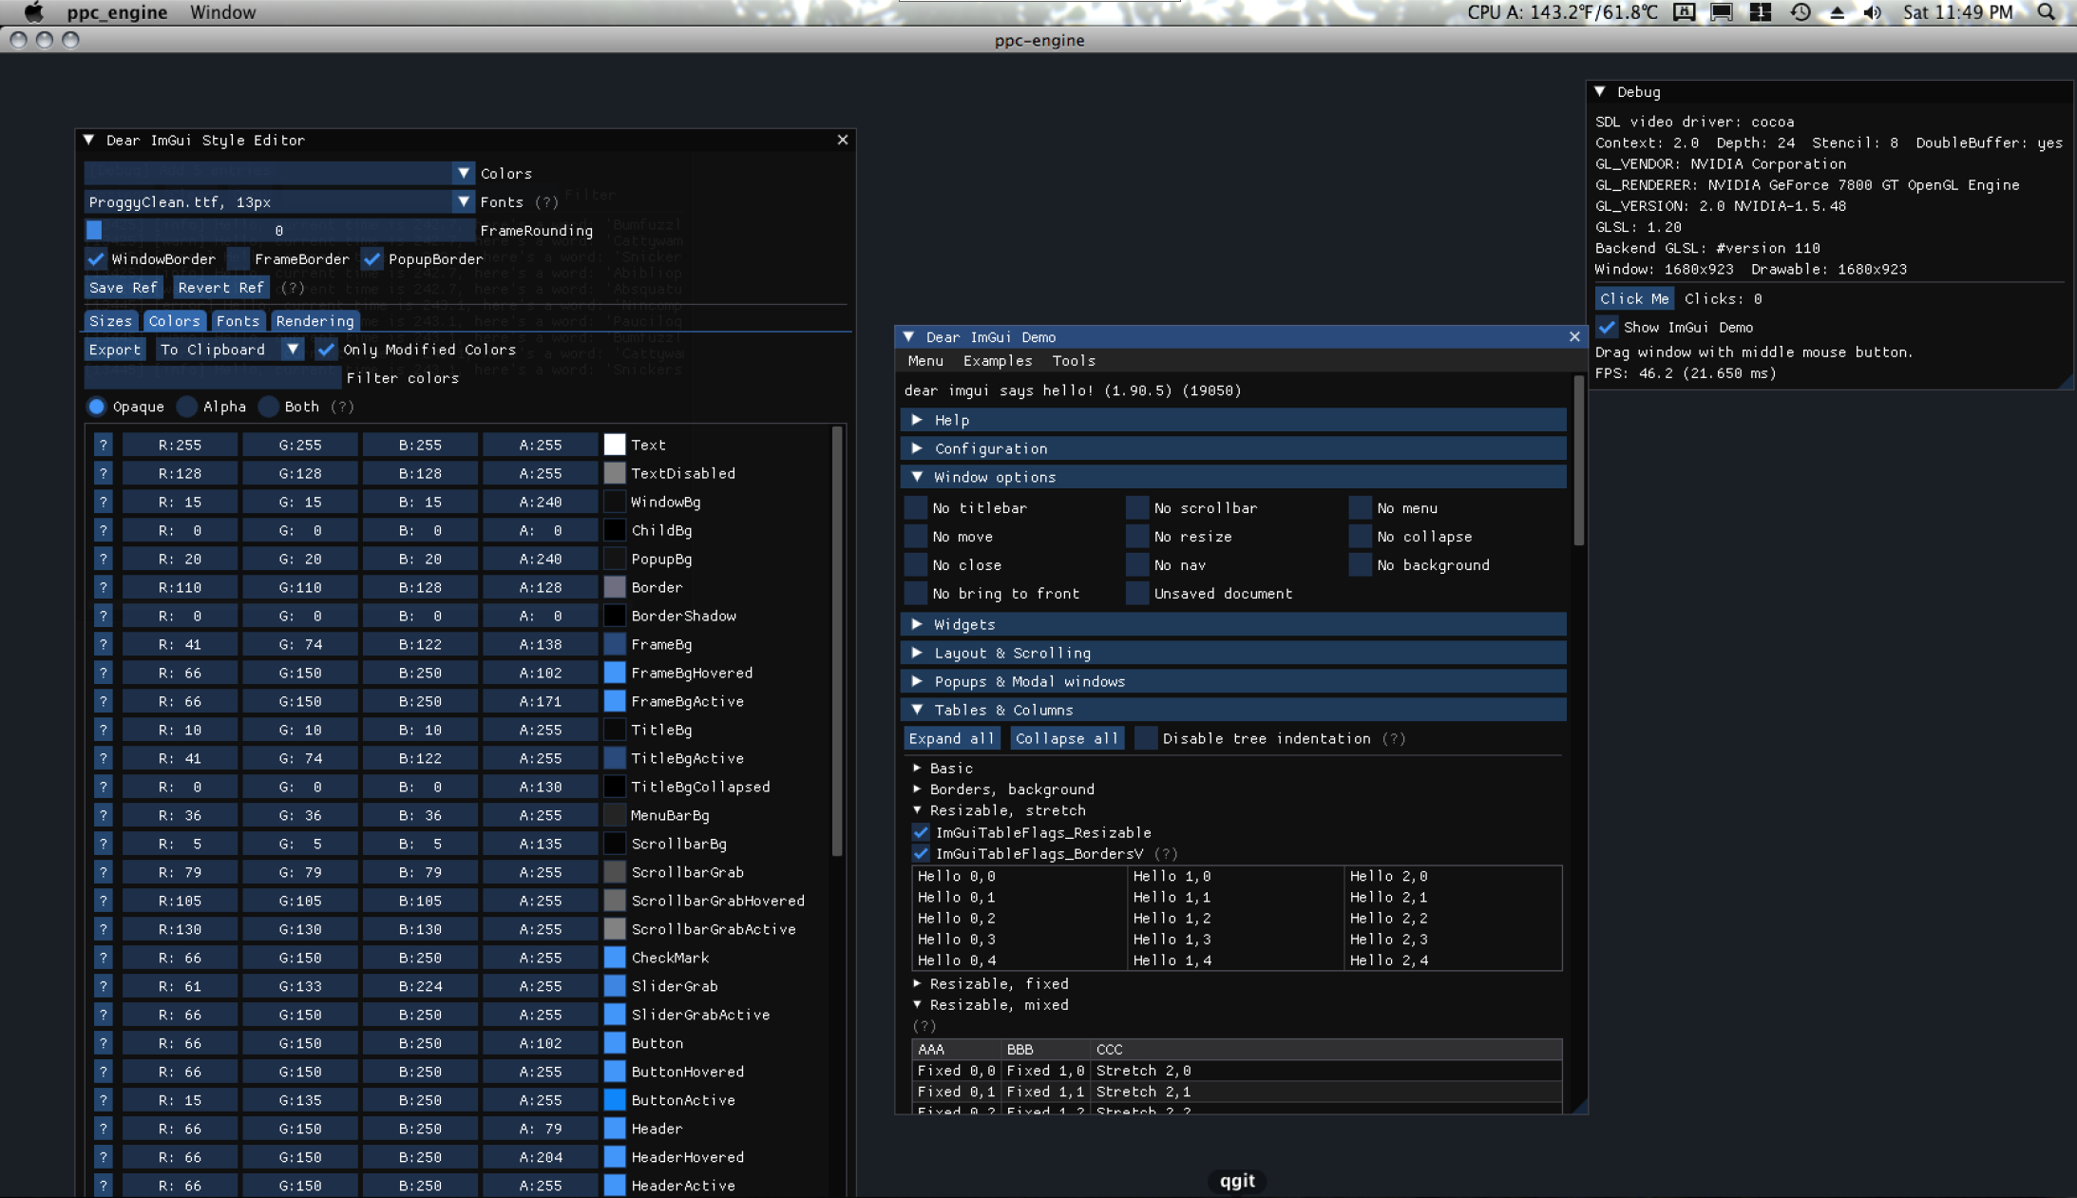Viewport: 2077px width, 1198px height.
Task: Open the Text color swatch
Action: 615,445
